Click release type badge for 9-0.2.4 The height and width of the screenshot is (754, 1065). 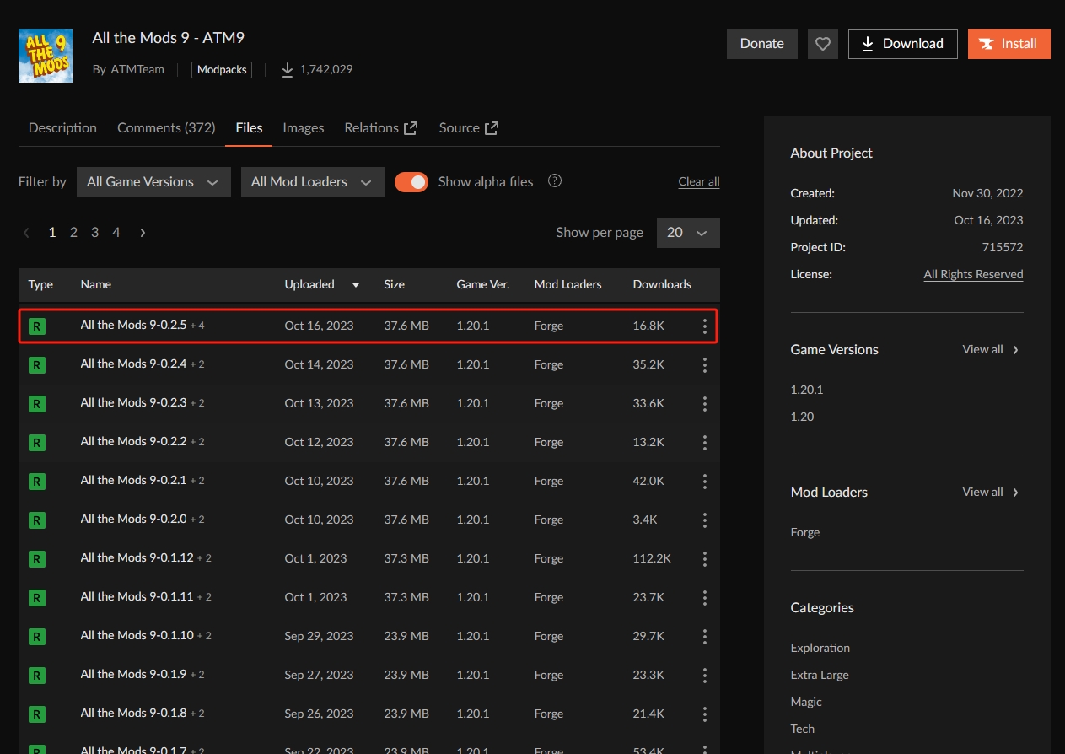pyautogui.click(x=37, y=365)
